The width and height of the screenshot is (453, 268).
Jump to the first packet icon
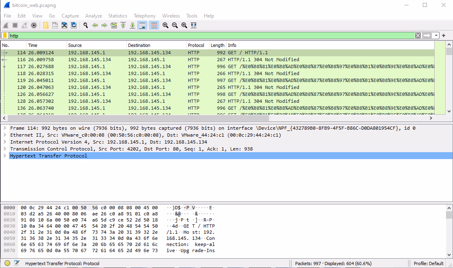(x=123, y=25)
